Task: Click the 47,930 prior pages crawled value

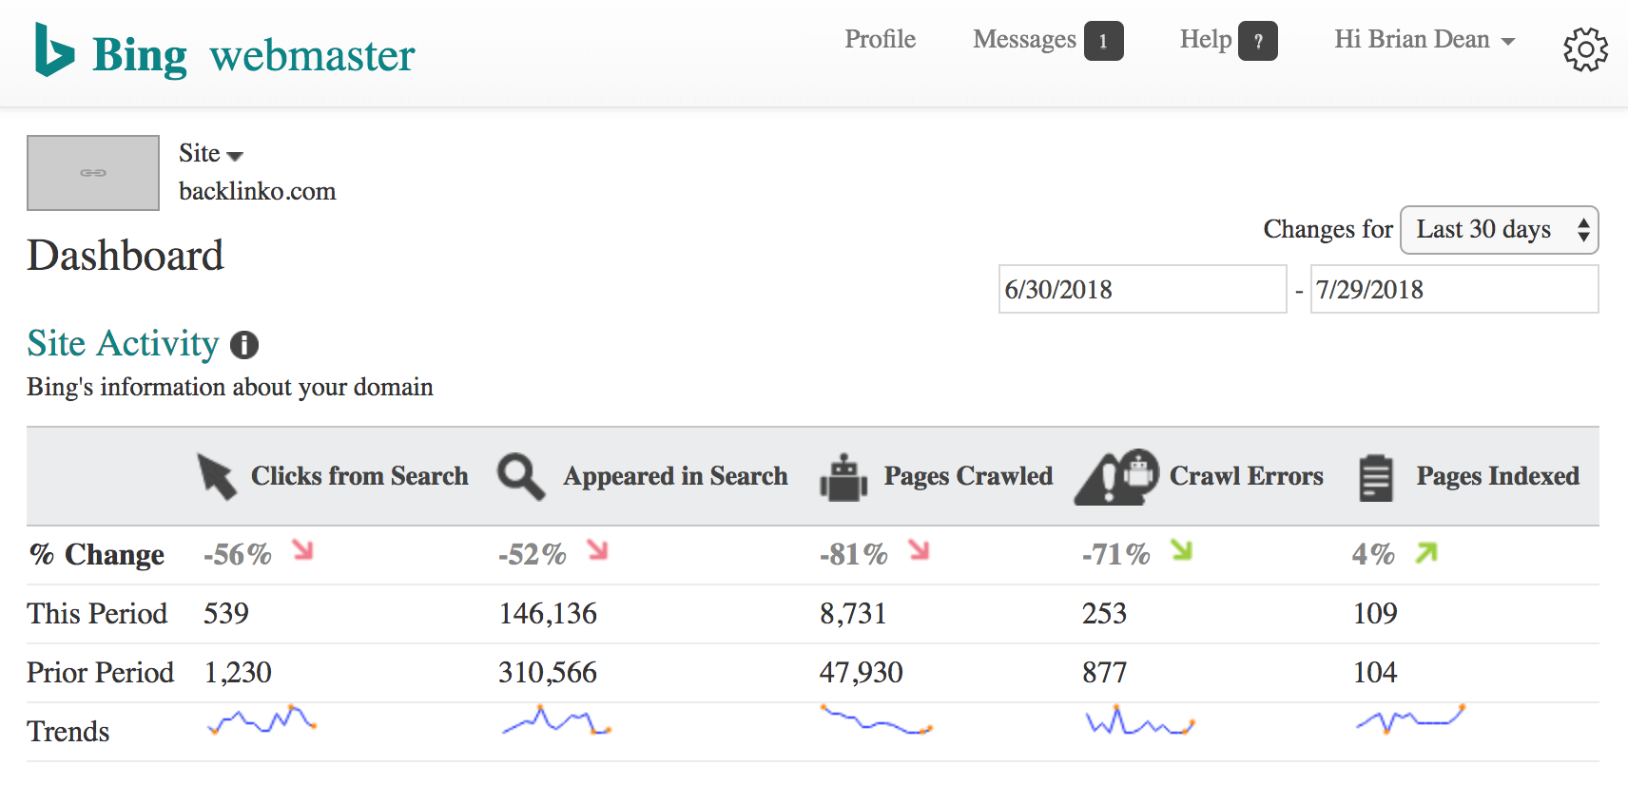Action: point(862,673)
